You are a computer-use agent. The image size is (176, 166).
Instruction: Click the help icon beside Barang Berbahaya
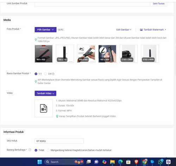(30, 150)
